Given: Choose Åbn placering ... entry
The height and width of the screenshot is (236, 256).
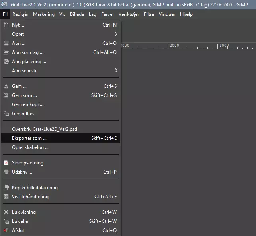Looking at the screenshot, I should pyautogui.click(x=61, y=62).
